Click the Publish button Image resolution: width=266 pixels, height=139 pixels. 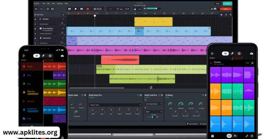227,3
